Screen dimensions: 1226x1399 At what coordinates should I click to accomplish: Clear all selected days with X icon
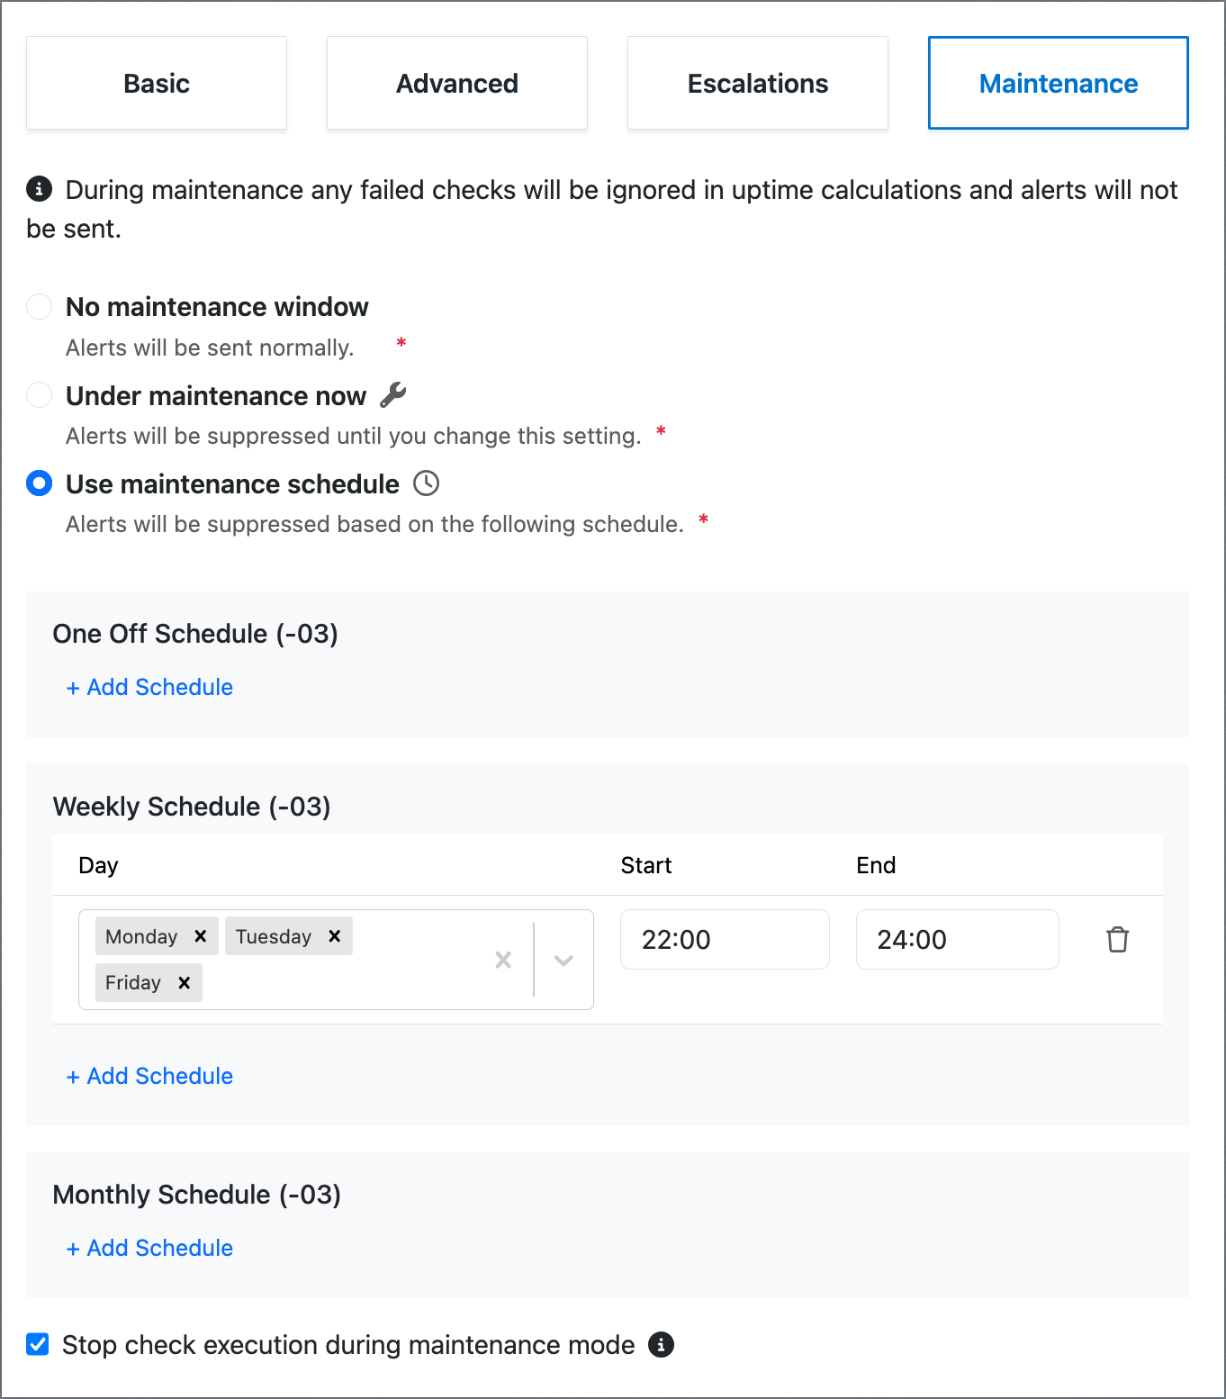click(503, 960)
